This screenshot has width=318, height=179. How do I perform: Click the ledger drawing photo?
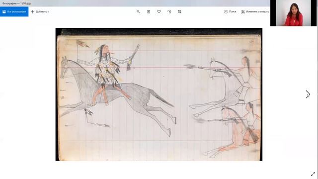pyautogui.click(x=159, y=94)
